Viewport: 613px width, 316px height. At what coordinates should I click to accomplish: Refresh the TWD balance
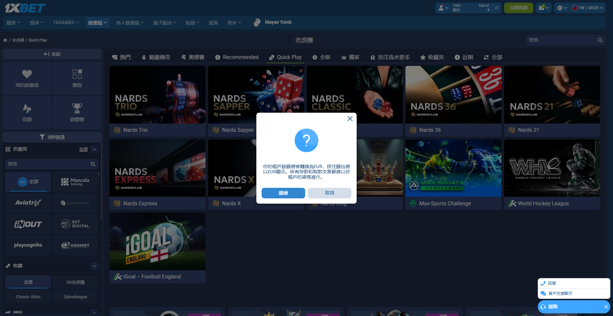[x=497, y=8]
